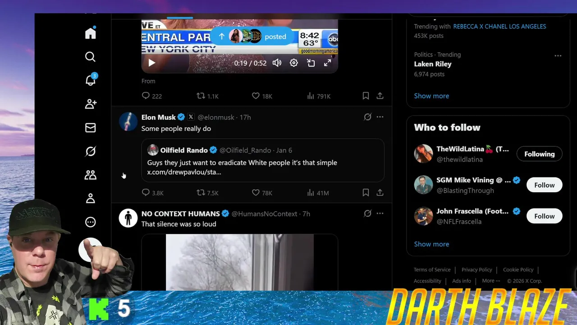Like Elon Musk's post with 78K
This screenshot has width=577, height=325.
click(262, 193)
